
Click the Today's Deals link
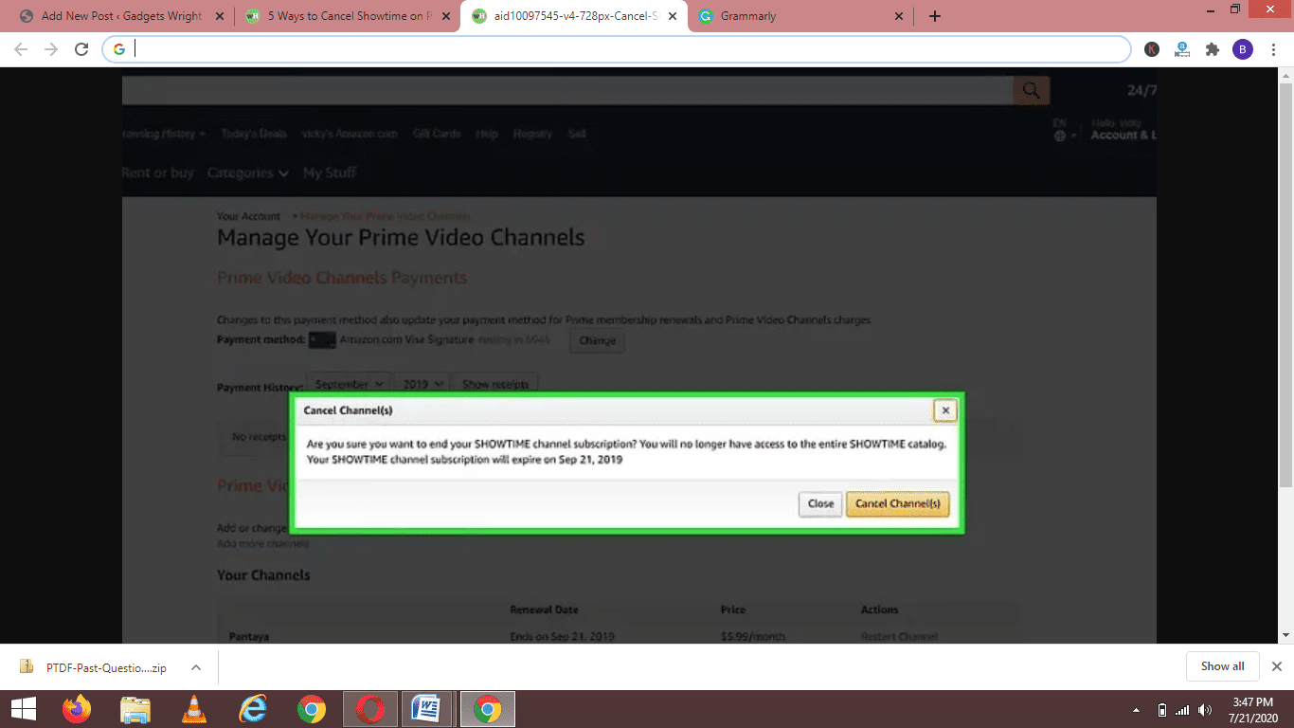(254, 134)
